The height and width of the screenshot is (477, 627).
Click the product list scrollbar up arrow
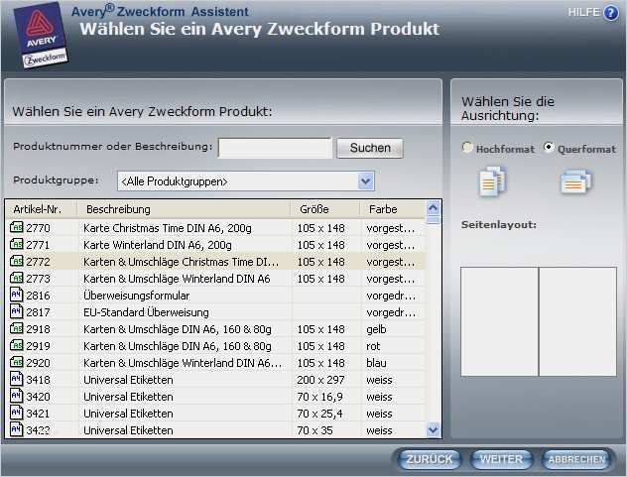(434, 207)
